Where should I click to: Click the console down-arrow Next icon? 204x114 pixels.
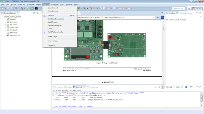(x=155, y=87)
